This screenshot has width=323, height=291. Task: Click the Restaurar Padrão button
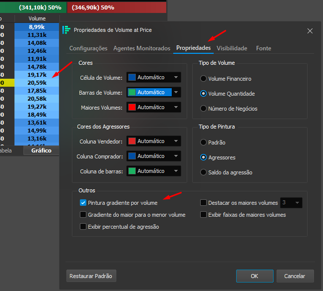click(x=91, y=276)
